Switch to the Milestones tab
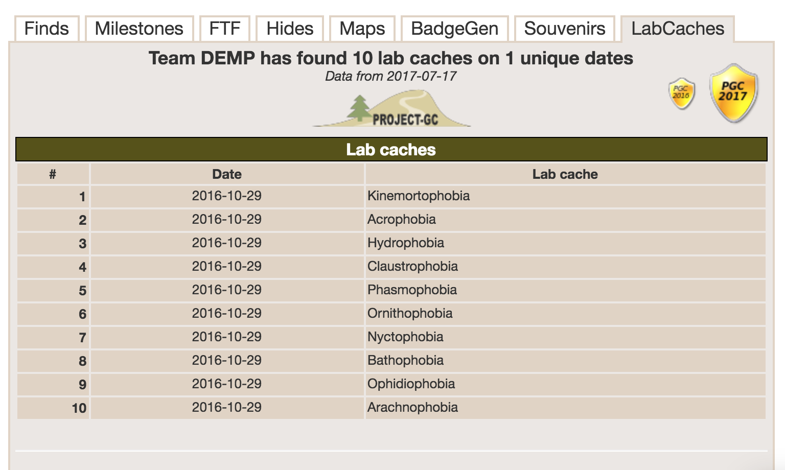The width and height of the screenshot is (785, 470). (139, 29)
